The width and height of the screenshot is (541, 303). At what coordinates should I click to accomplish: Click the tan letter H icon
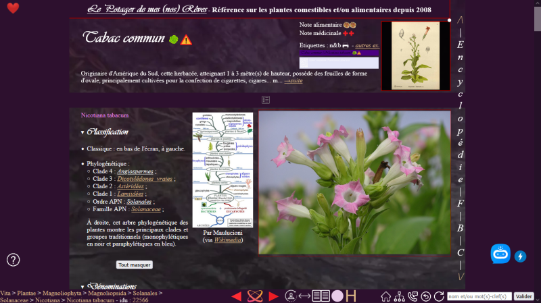(x=350, y=296)
